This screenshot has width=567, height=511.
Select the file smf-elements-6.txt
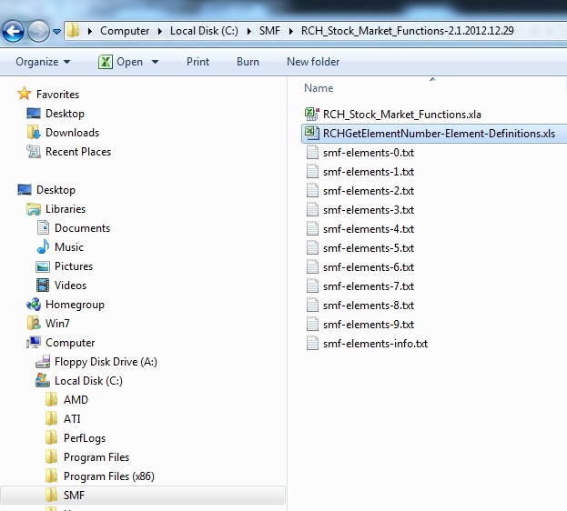click(368, 267)
